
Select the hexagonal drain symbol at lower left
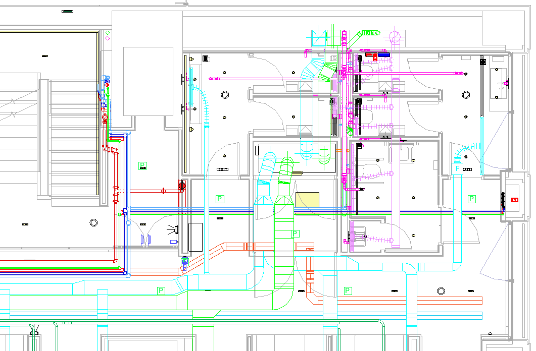click(93, 222)
